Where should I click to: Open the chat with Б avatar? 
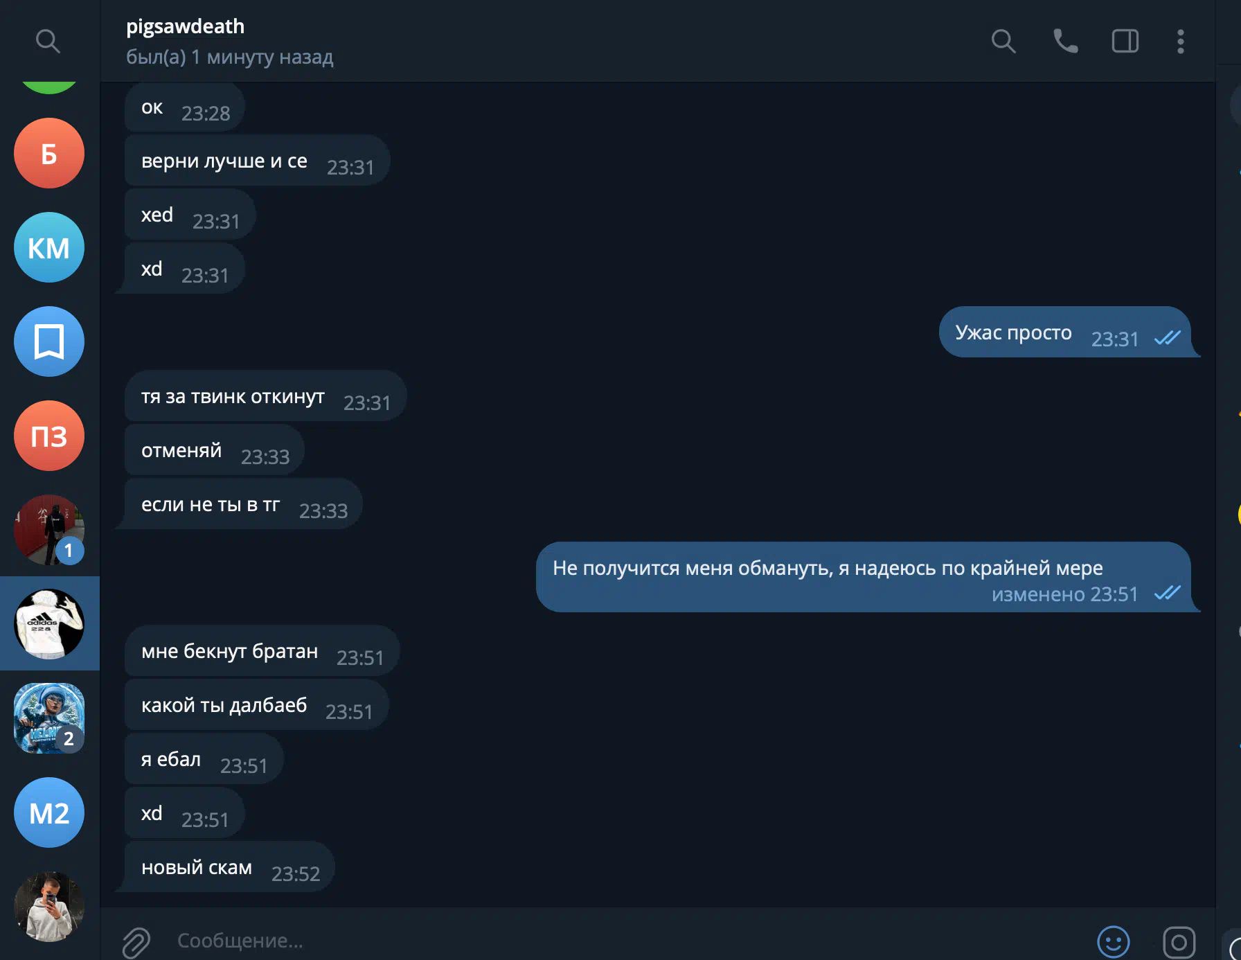point(49,153)
